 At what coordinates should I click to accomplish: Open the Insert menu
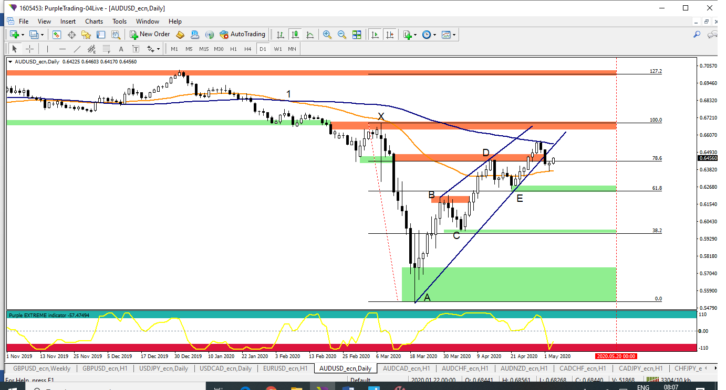(68, 21)
